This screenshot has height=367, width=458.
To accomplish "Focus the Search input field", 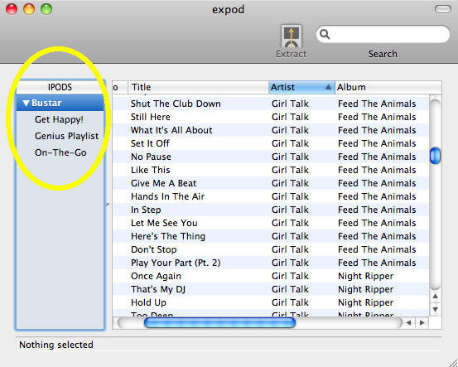I will 383,35.
